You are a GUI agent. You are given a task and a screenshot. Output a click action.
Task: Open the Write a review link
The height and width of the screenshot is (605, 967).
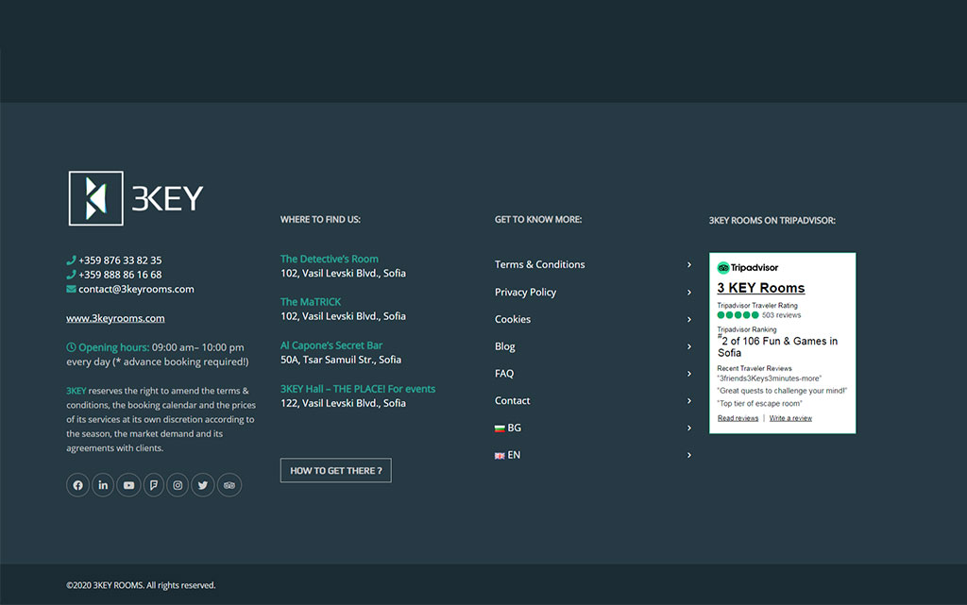[790, 417]
